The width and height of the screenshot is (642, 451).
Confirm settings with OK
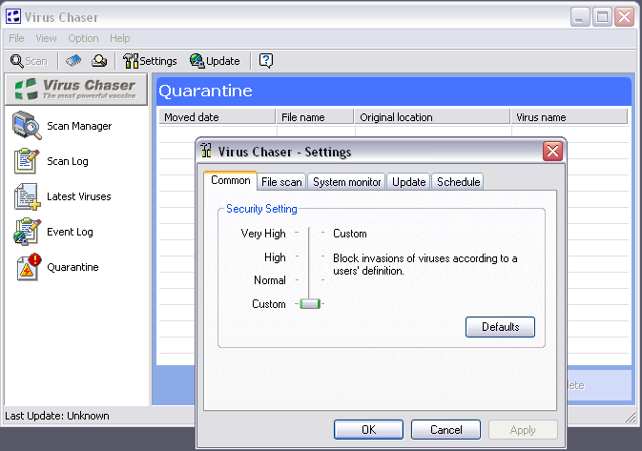click(368, 430)
